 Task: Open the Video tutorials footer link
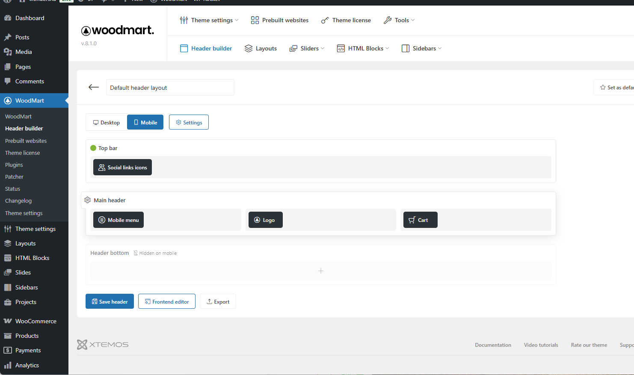[541, 345]
